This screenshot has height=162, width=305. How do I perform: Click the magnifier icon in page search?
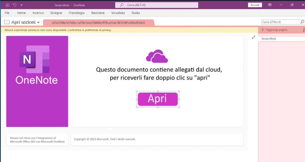[x=302, y=22]
